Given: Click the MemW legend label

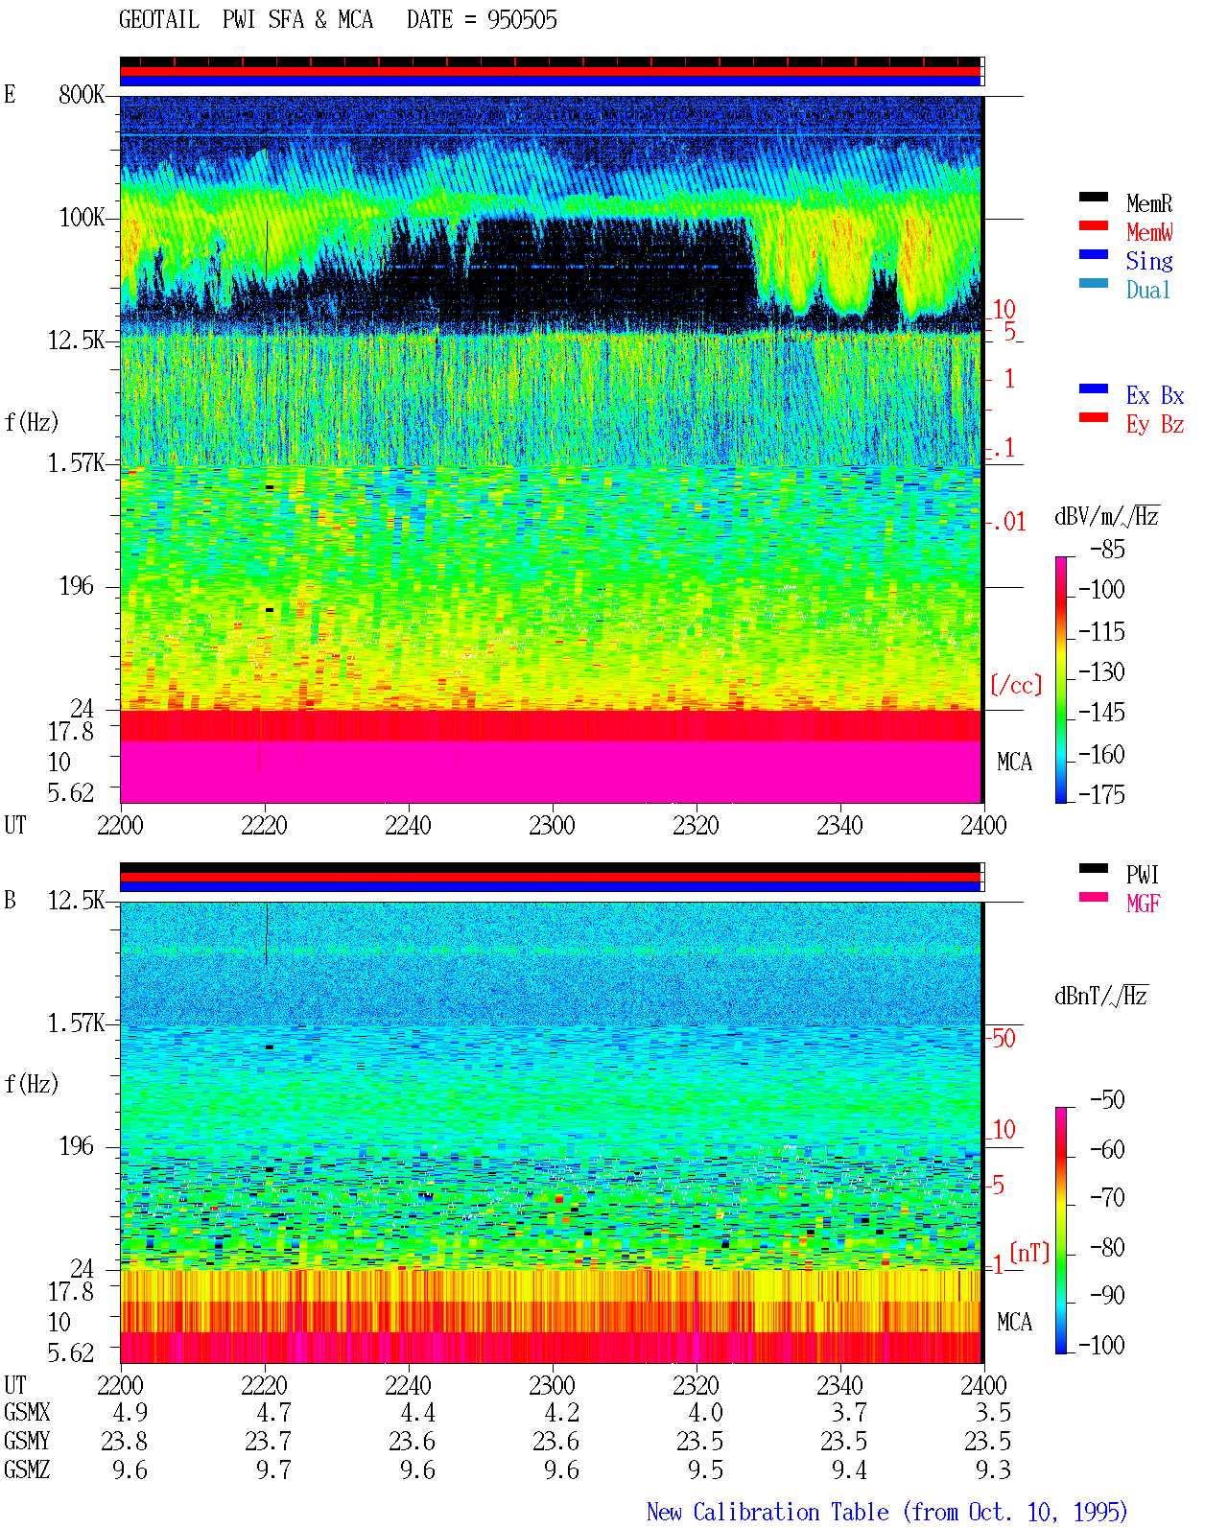Looking at the screenshot, I should [1149, 232].
